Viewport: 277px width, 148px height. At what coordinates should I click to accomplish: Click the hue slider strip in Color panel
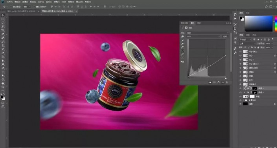[276, 24]
